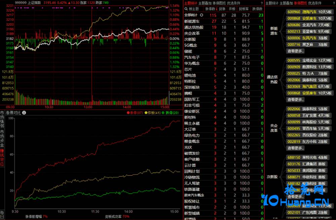This screenshot has height=220, width=336.
Task: Switch to 主题叠加 tab above the theme table
Action: click(205, 3)
